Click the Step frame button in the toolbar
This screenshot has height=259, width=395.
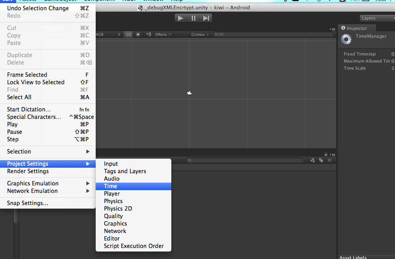pos(206,18)
